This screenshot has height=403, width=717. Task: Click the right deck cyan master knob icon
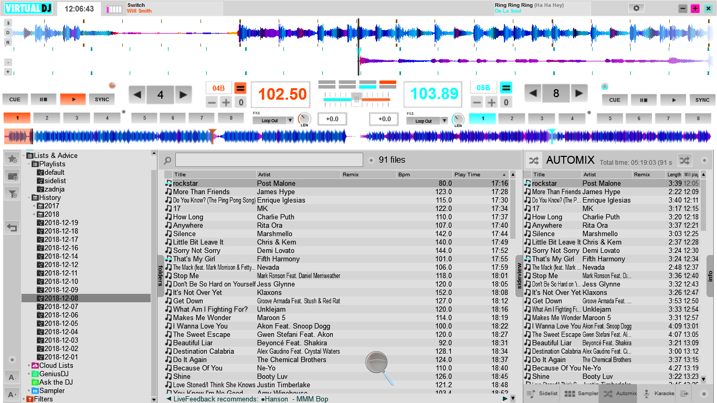click(x=605, y=87)
